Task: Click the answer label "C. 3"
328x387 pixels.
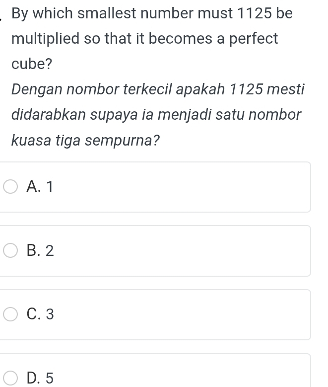Action: click(x=41, y=315)
